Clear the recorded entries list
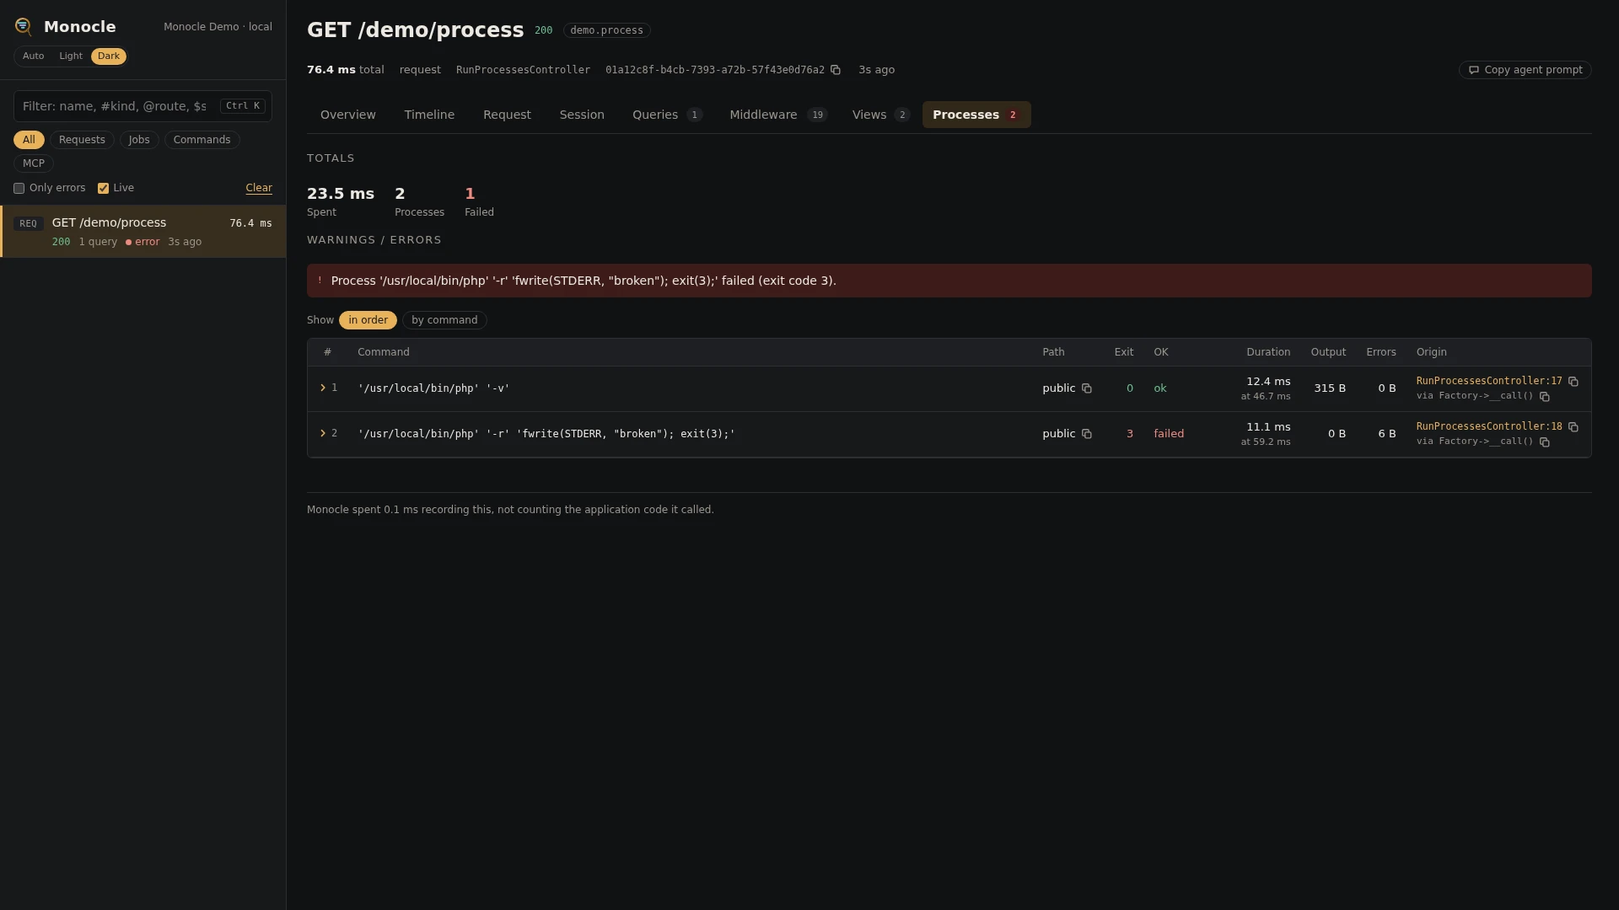The height and width of the screenshot is (910, 1619). click(259, 189)
